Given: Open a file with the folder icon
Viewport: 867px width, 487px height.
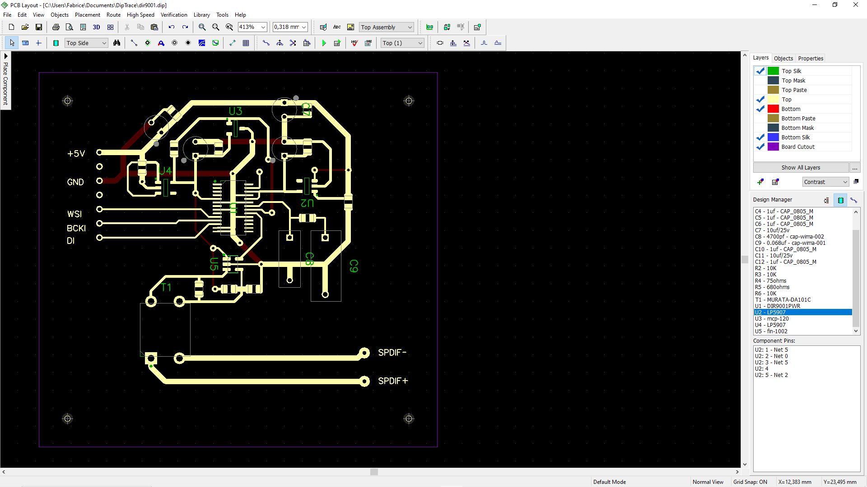Looking at the screenshot, I should coord(25,27).
